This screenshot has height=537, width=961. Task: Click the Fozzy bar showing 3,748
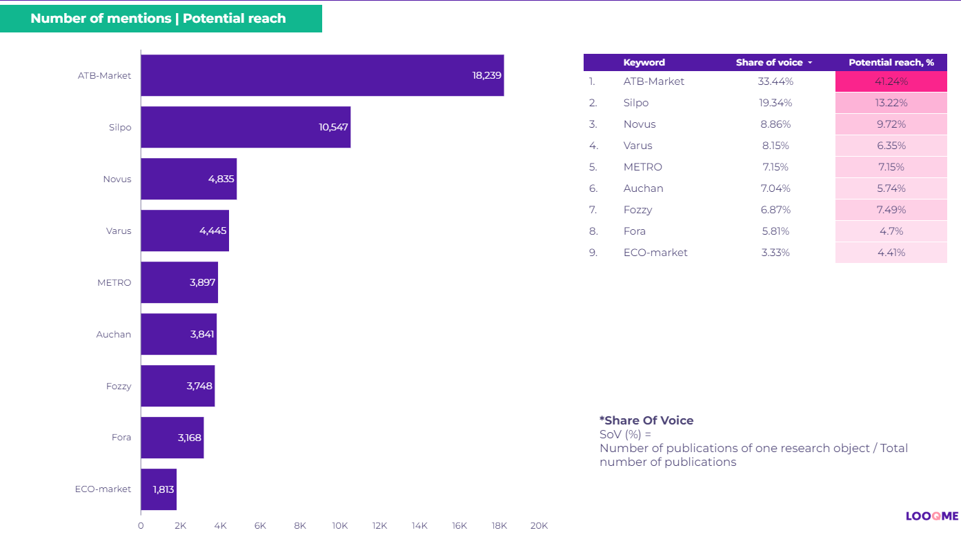[x=178, y=386]
